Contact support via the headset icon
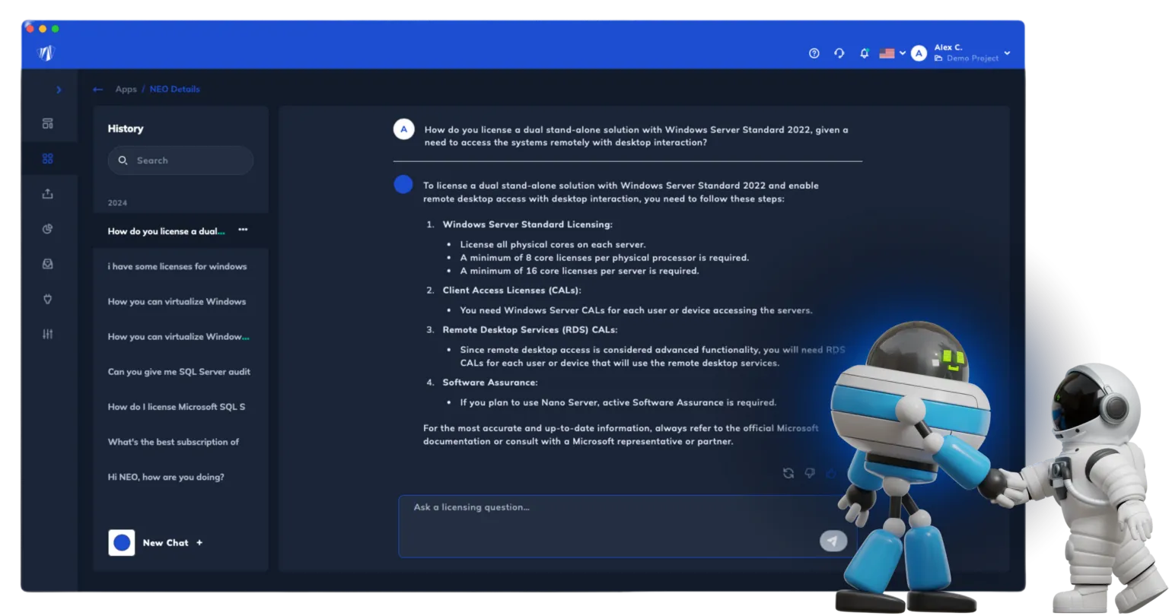1169x616 pixels. pyautogui.click(x=839, y=53)
